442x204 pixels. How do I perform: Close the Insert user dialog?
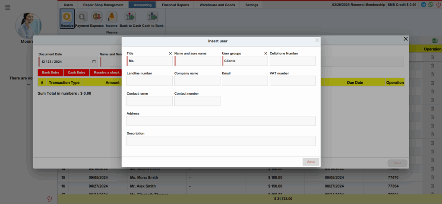click(317, 40)
